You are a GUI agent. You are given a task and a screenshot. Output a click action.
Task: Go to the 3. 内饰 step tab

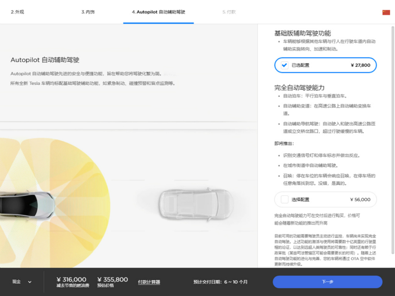(x=88, y=12)
